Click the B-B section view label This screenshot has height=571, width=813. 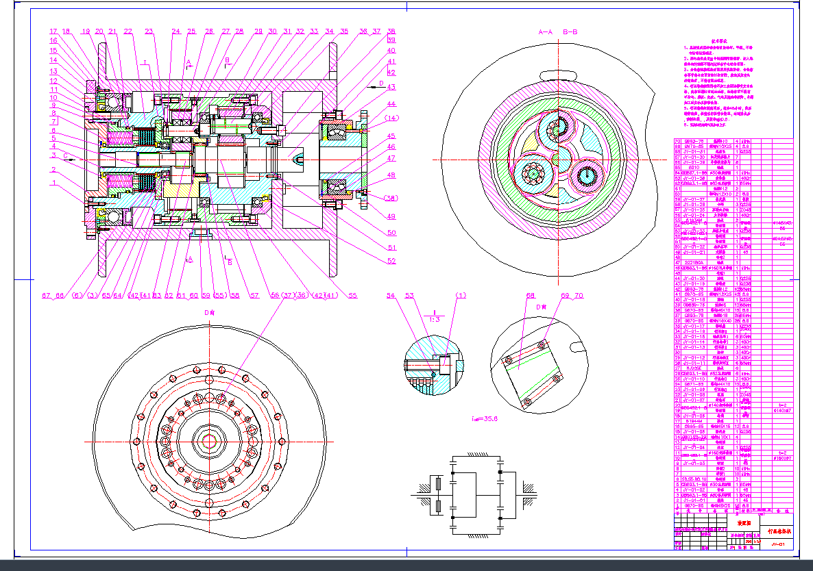click(570, 31)
